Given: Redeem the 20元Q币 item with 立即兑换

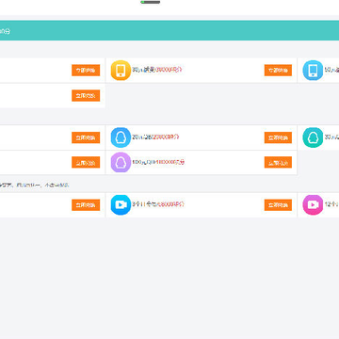Looking at the screenshot, I should click(278, 137).
